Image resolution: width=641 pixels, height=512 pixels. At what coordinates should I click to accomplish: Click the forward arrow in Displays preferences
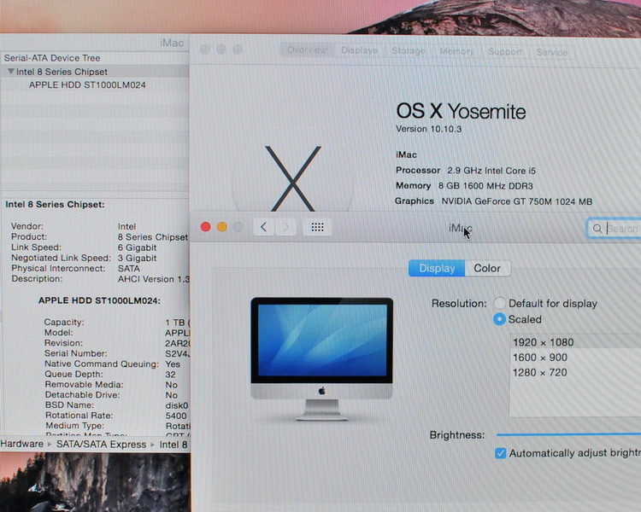coord(285,227)
